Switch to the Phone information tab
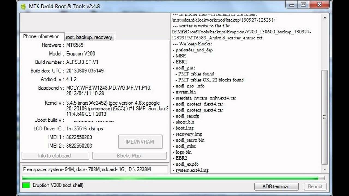Screen dimensions: 349x196 click(41, 36)
